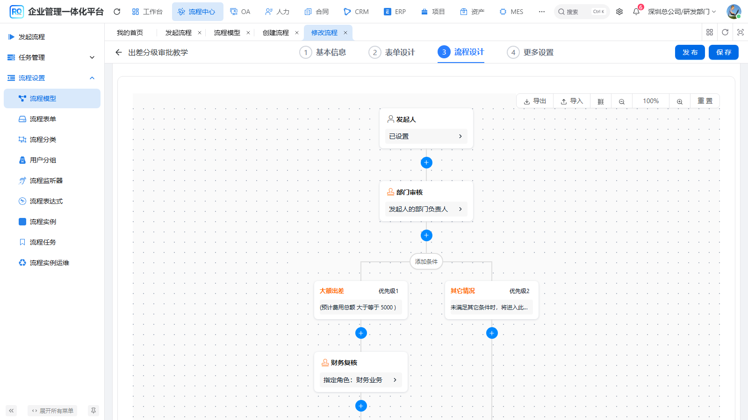Click the 导出 export button

coord(535,101)
